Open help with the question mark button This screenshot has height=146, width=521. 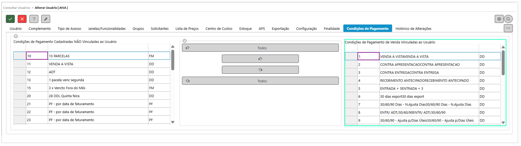tap(34, 19)
